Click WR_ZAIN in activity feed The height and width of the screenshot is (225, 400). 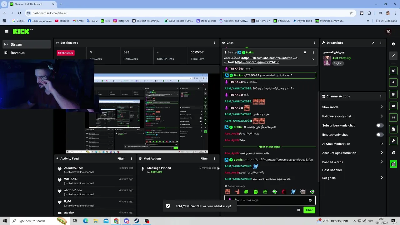[71, 179]
